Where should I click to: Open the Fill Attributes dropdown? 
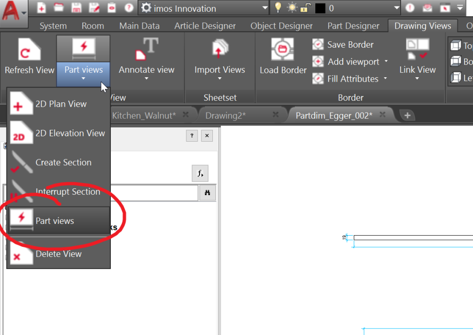point(385,78)
